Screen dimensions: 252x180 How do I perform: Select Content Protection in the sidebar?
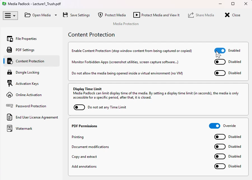pyautogui.click(x=30, y=61)
